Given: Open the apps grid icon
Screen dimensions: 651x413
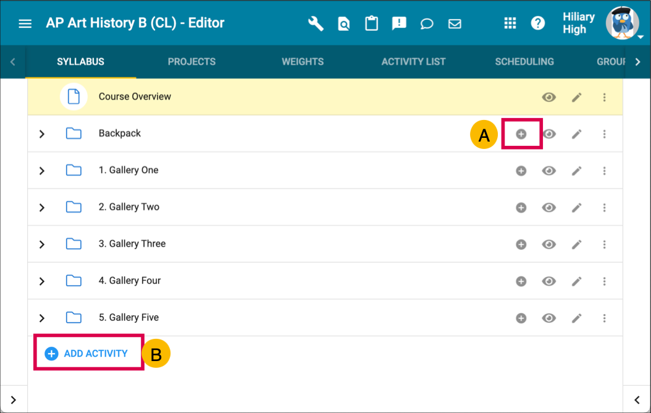Looking at the screenshot, I should (510, 23).
